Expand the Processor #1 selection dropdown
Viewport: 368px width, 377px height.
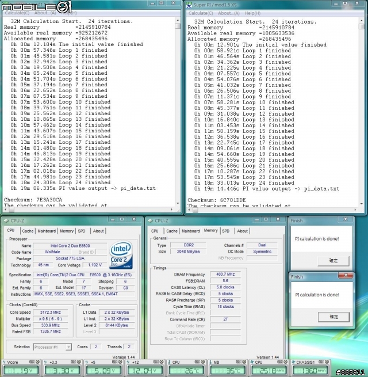pyautogui.click(x=68, y=347)
